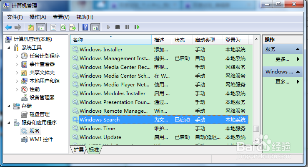Click the Performance icon in tree
This screenshot has width=308, height=167.
coord(24,89)
